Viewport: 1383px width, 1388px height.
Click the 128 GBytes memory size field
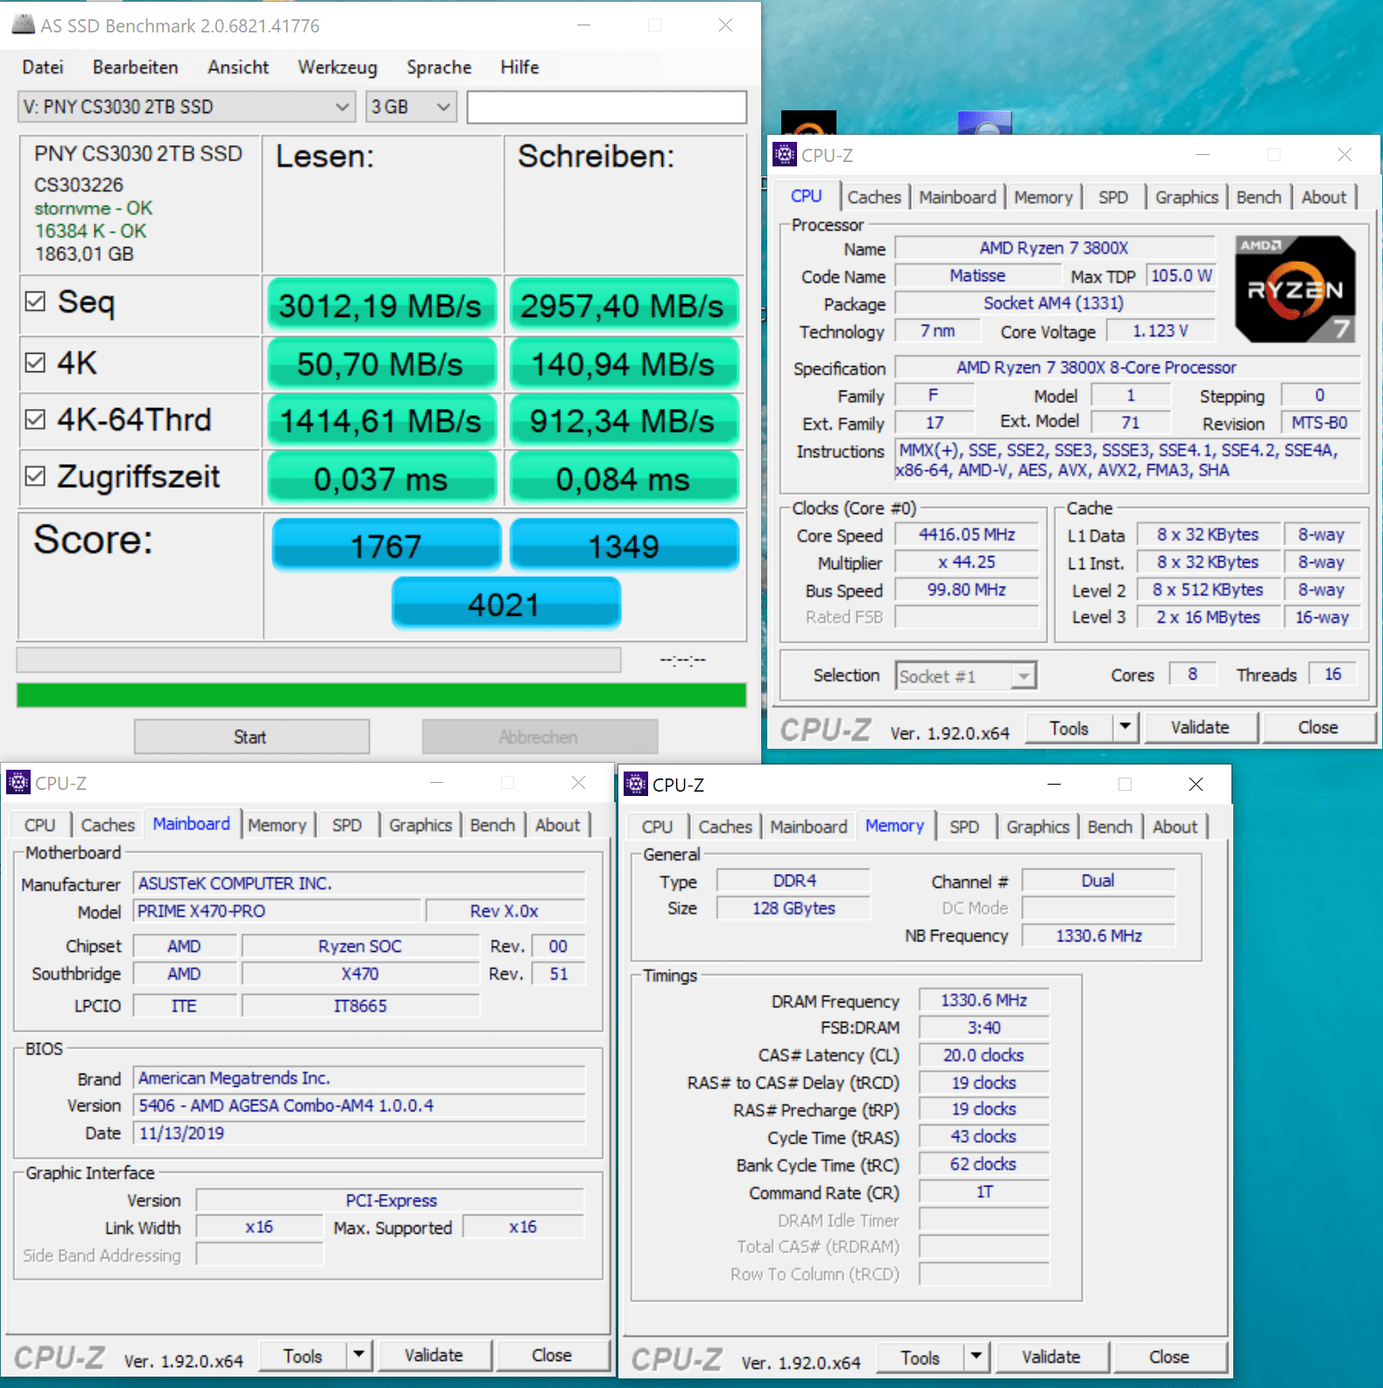click(x=794, y=908)
